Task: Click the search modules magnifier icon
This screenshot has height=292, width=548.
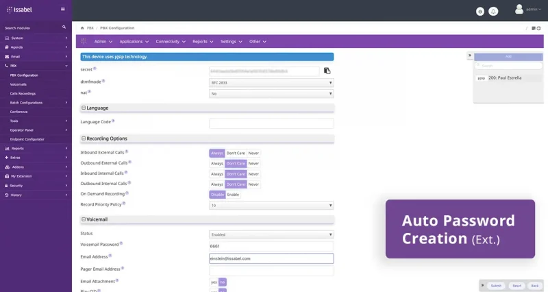Action: click(64, 27)
